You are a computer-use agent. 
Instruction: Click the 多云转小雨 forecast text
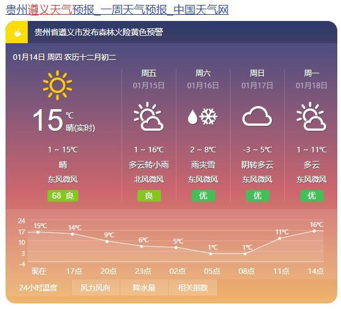coord(149,165)
